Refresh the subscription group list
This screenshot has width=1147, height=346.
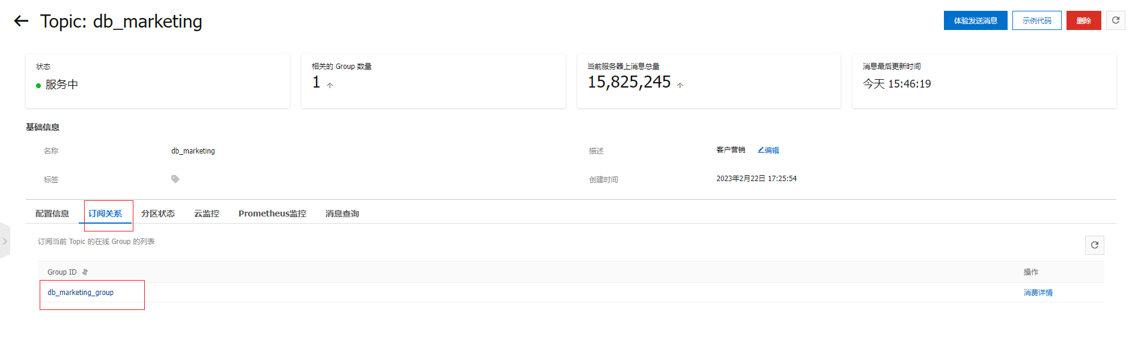point(1095,245)
